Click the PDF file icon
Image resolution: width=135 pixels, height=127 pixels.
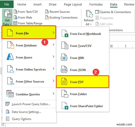click(x=64, y=81)
